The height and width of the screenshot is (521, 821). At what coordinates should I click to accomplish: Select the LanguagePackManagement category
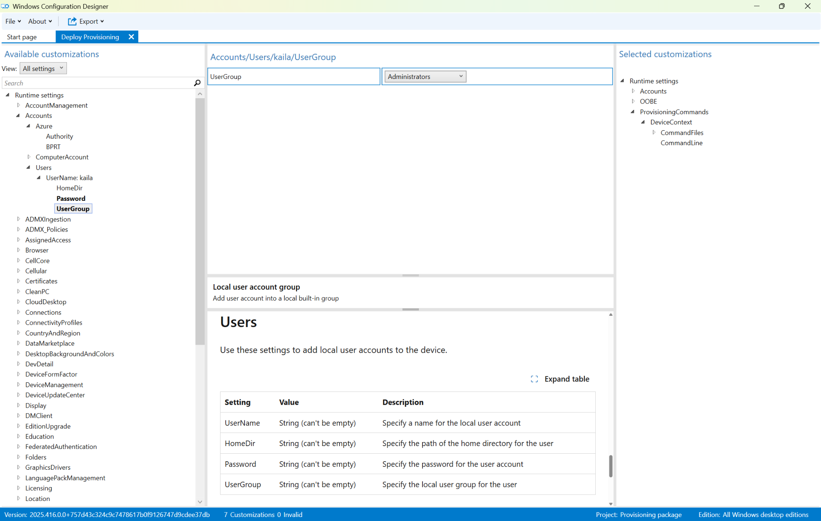click(x=65, y=478)
